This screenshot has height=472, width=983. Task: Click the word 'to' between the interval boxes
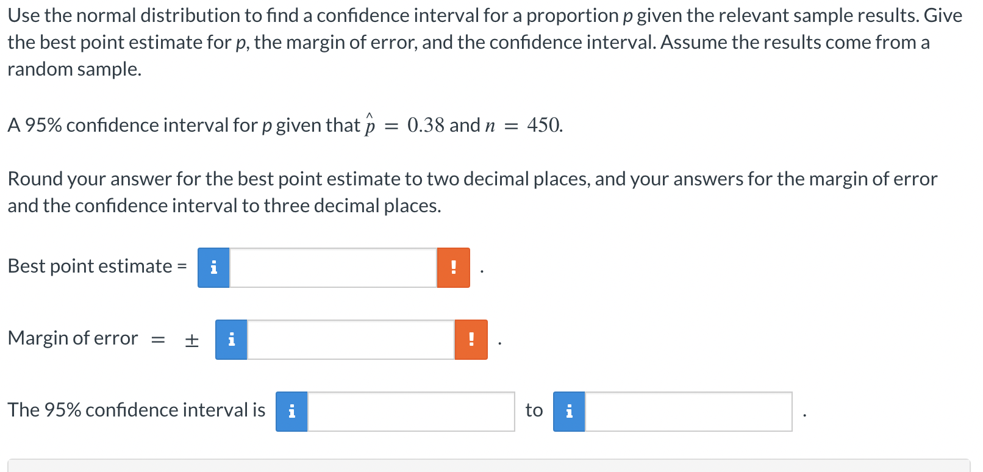pyautogui.click(x=533, y=410)
